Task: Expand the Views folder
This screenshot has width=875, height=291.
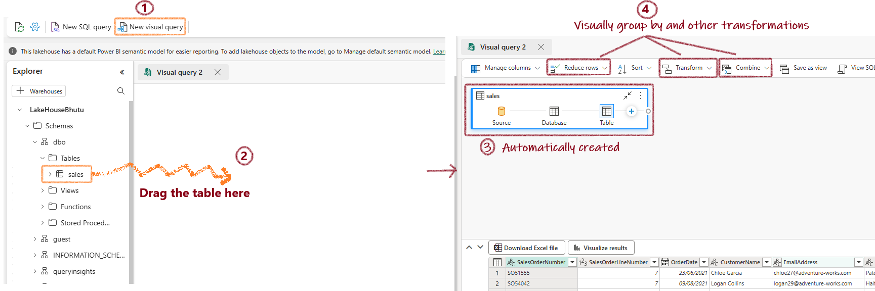Action: (43, 190)
